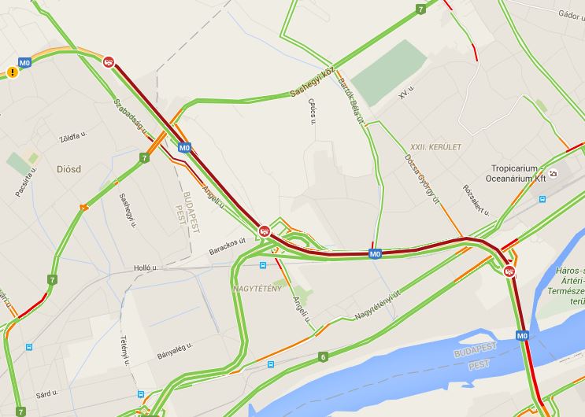
Task: Select the accident marker north of Diósd
Action: coord(109,62)
